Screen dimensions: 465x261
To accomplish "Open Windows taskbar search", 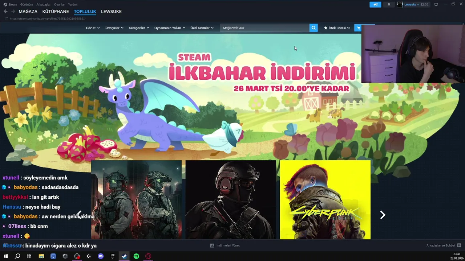I will coord(17,256).
